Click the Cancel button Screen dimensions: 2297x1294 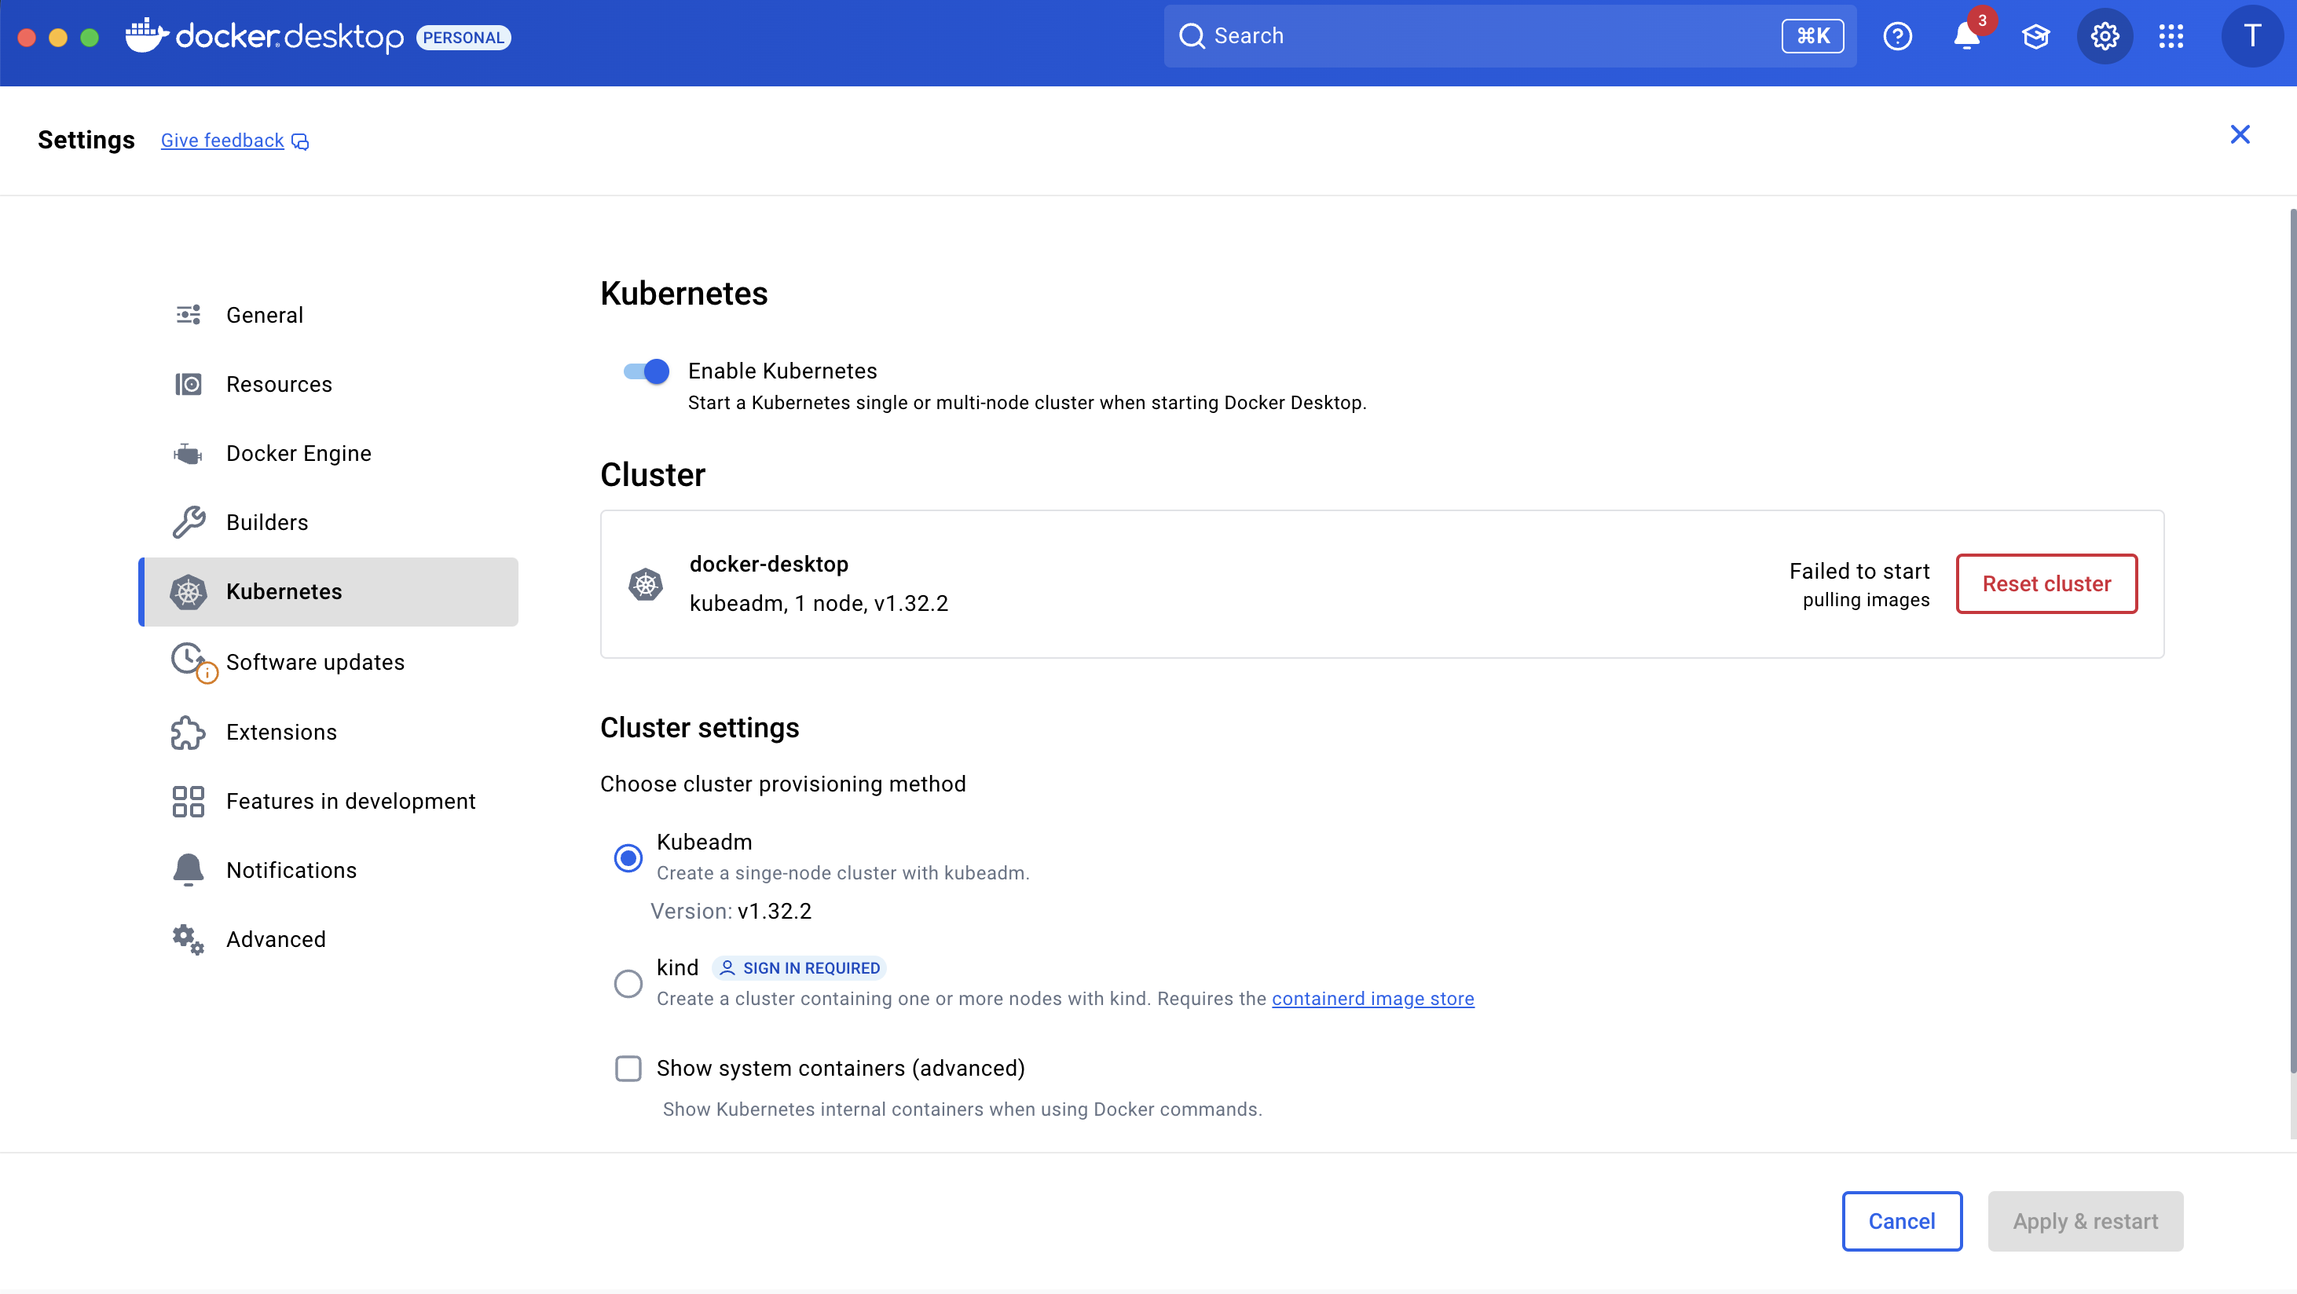[x=1902, y=1221]
